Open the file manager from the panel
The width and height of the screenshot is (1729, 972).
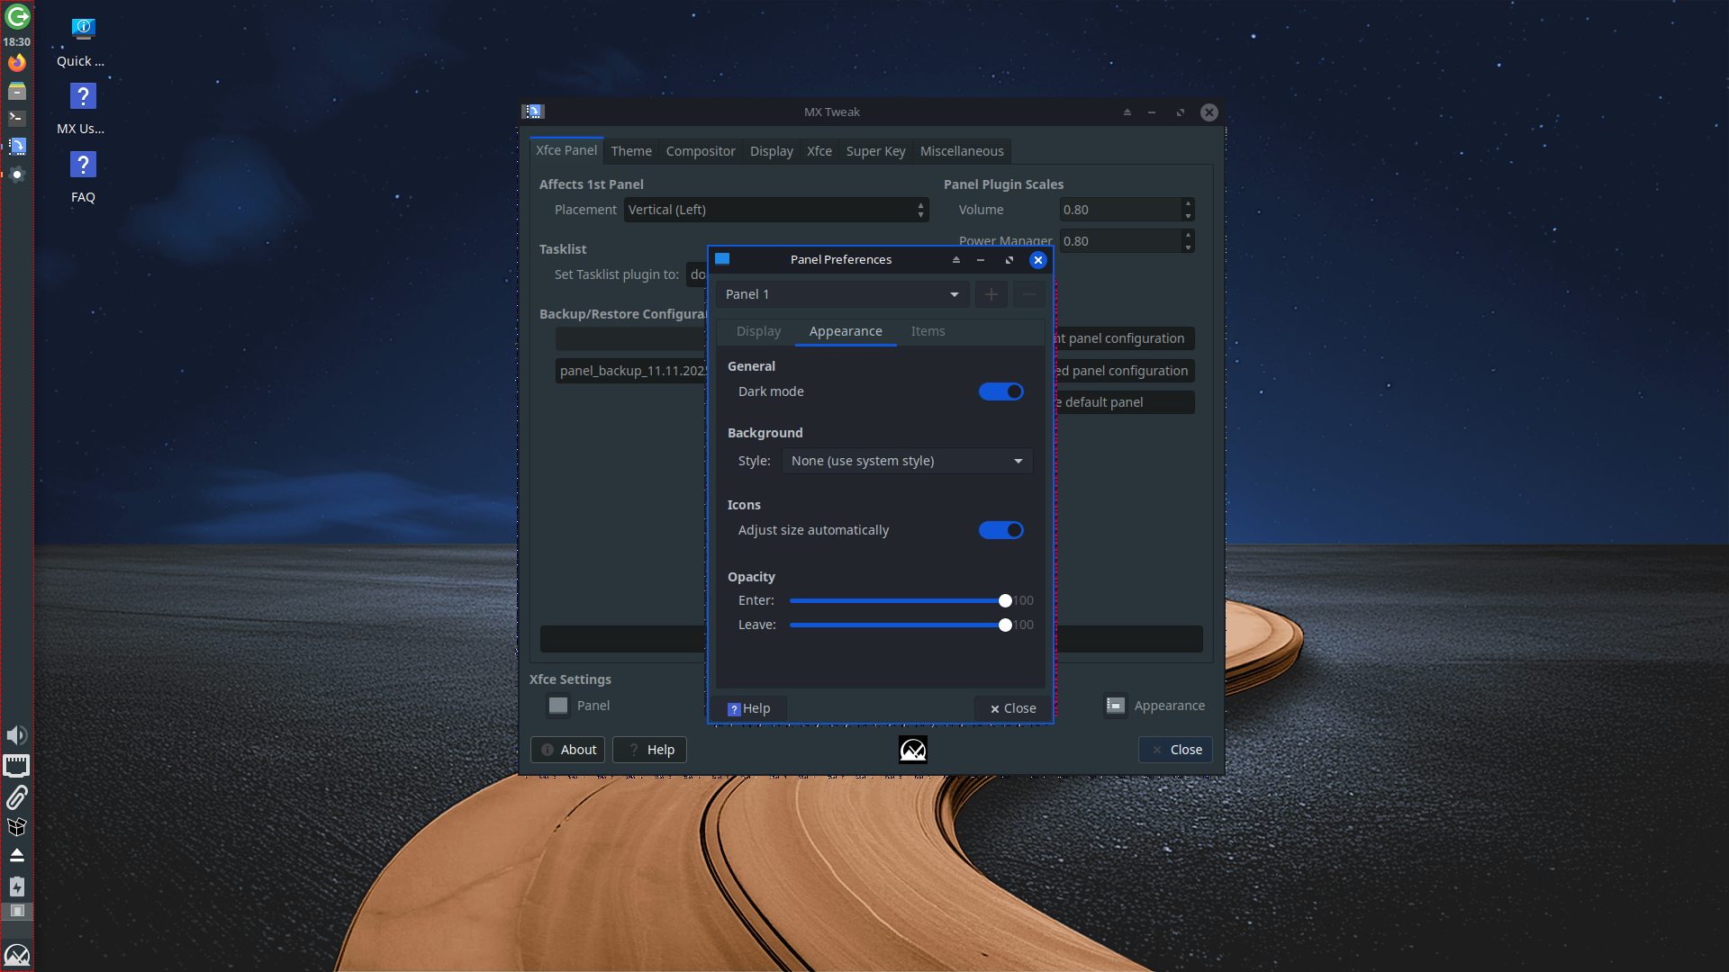point(17,91)
